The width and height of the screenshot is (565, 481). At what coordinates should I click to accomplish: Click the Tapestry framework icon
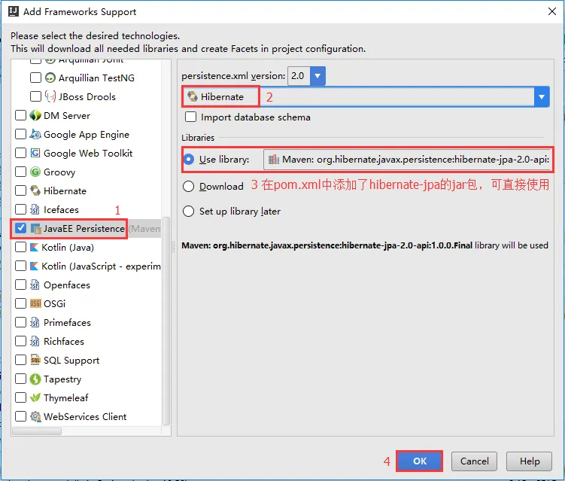click(x=35, y=379)
